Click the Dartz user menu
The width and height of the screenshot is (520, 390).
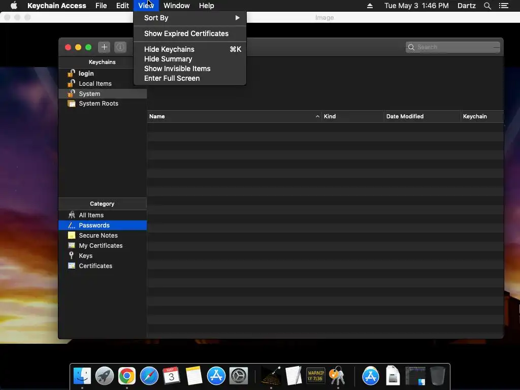[466, 6]
